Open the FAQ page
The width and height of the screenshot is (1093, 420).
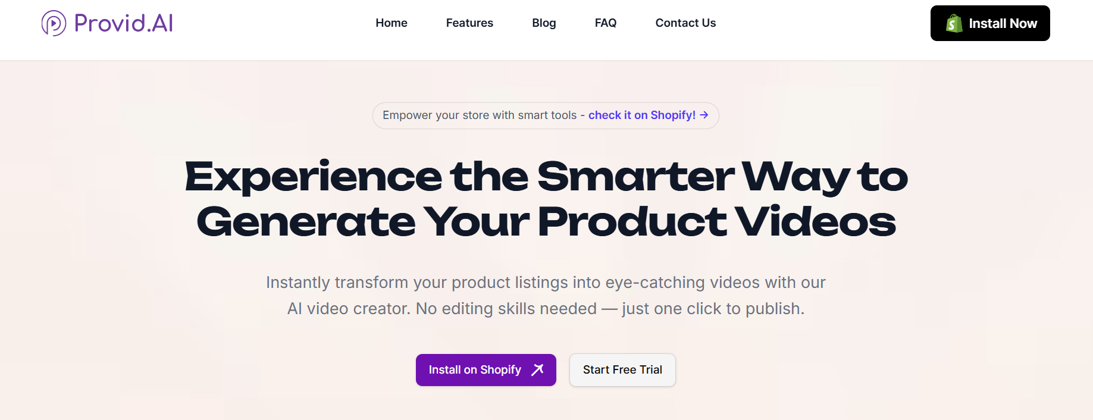click(x=605, y=23)
